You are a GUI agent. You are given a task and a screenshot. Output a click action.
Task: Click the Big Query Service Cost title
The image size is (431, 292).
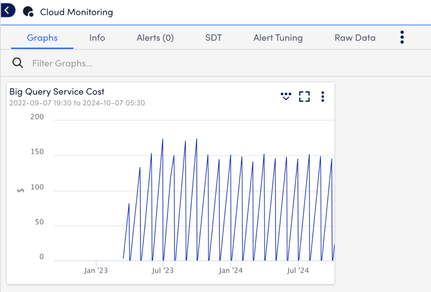click(x=57, y=92)
